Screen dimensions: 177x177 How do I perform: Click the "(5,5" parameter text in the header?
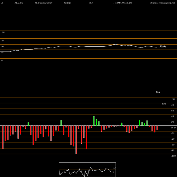click(91, 3)
